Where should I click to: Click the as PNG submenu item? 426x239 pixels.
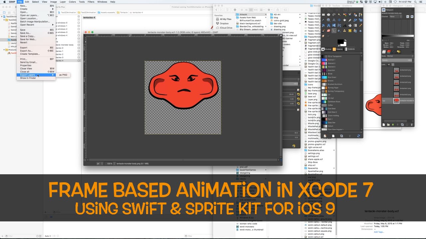point(63,75)
